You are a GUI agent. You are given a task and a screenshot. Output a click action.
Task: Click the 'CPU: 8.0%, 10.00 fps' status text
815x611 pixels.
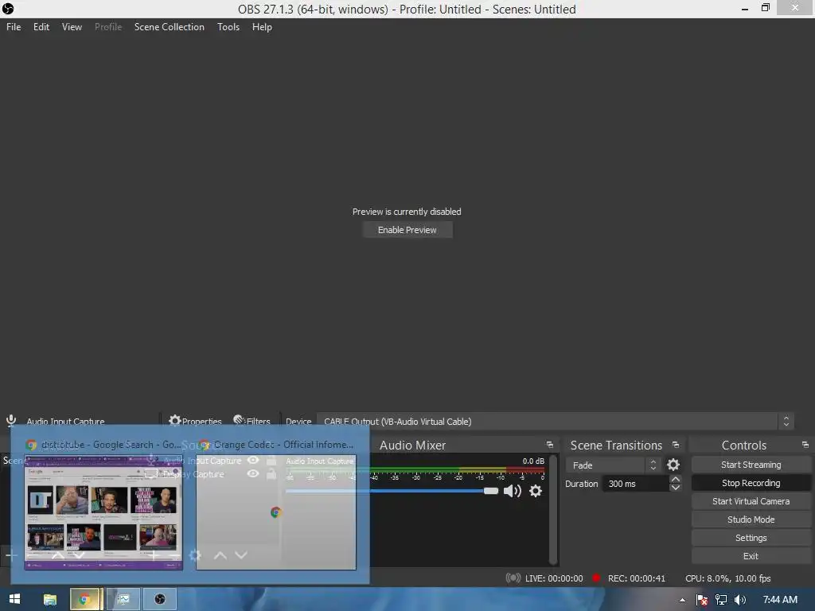click(727, 578)
